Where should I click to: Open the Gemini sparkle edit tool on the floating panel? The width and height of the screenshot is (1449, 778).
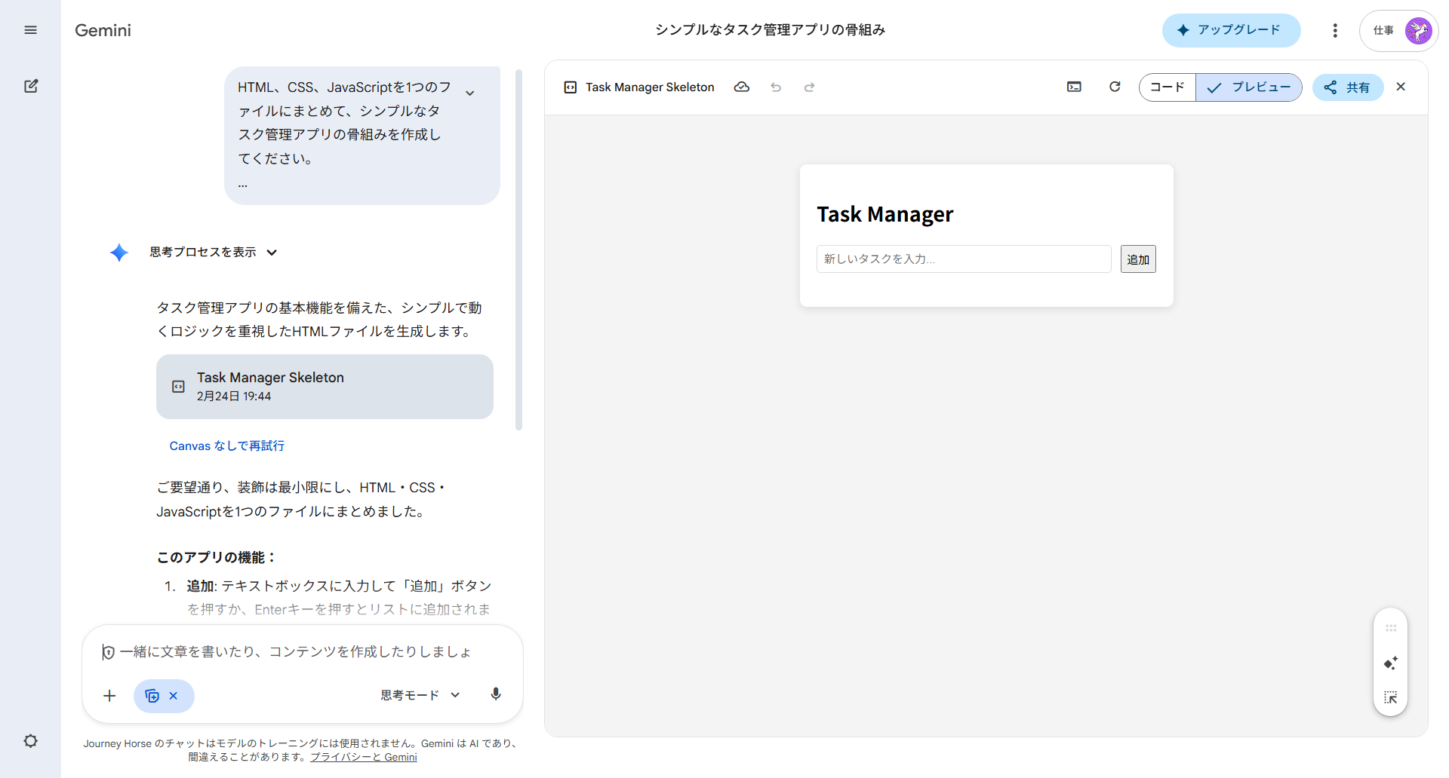click(1390, 663)
